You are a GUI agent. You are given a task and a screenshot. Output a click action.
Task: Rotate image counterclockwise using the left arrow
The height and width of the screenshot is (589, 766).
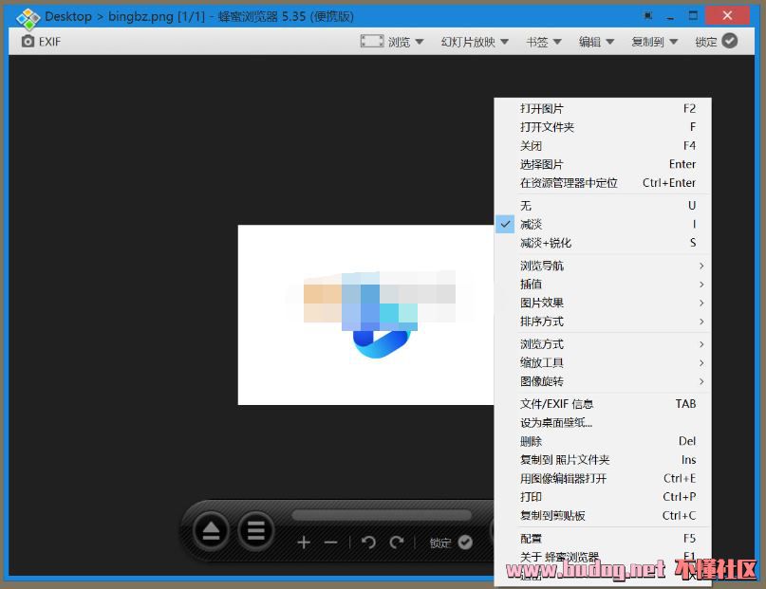[x=368, y=543]
